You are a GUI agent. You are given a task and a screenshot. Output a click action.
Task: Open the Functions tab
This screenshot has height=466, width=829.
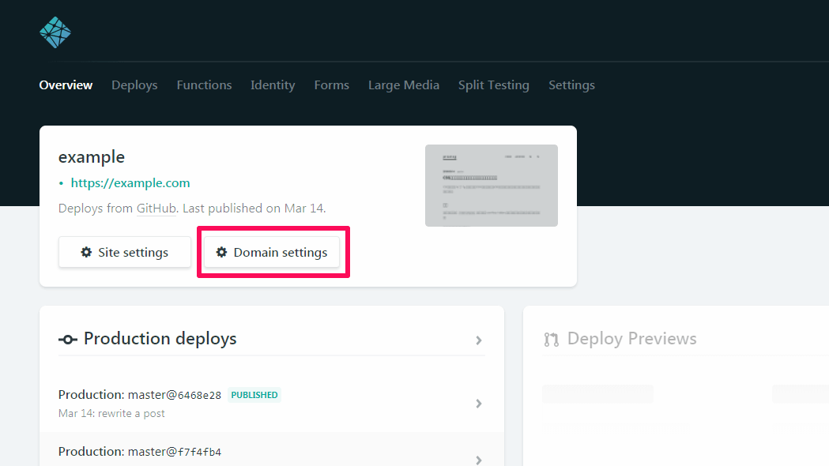[x=204, y=85]
